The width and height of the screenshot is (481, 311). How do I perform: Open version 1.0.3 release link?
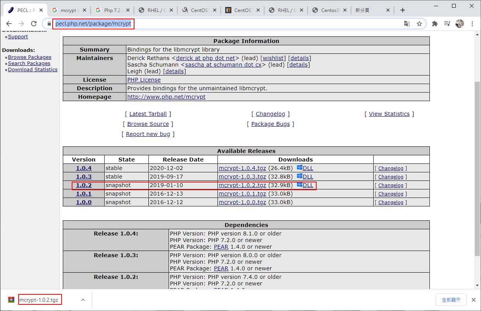click(84, 177)
